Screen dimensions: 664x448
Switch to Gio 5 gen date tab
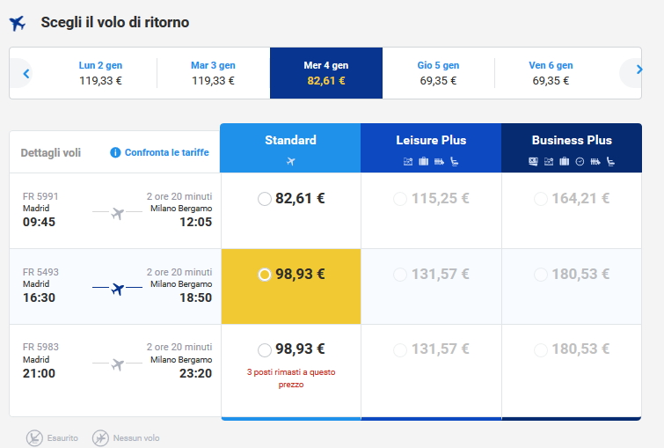(x=438, y=72)
